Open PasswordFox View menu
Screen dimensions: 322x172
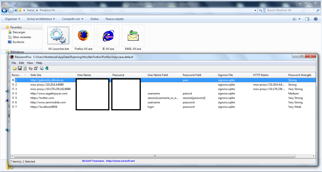coord(30,63)
